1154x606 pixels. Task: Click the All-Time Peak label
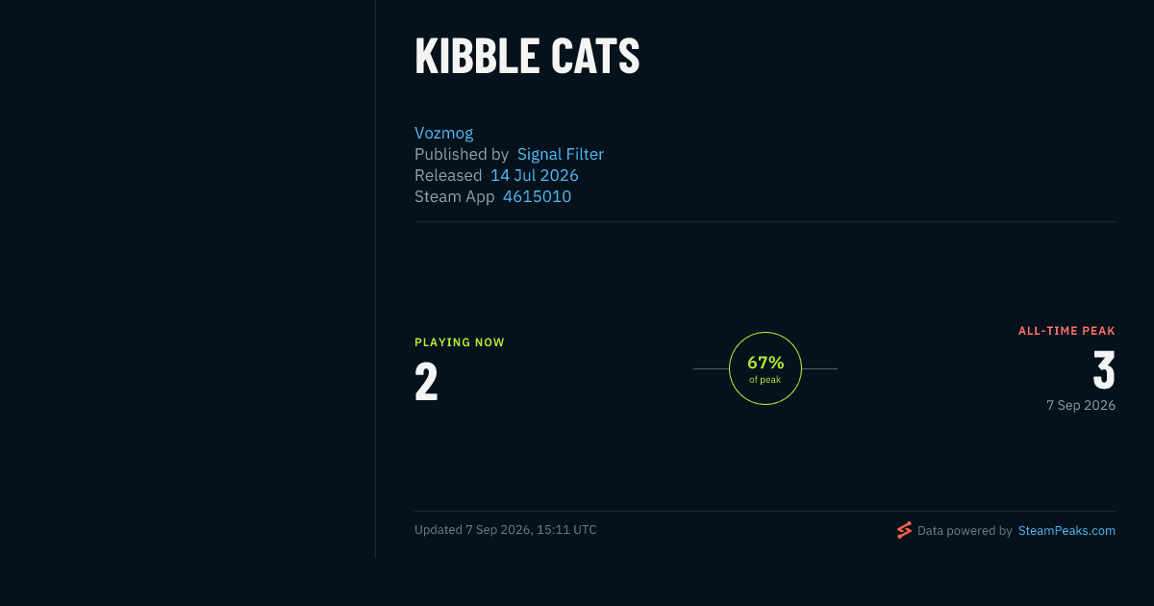point(1067,331)
